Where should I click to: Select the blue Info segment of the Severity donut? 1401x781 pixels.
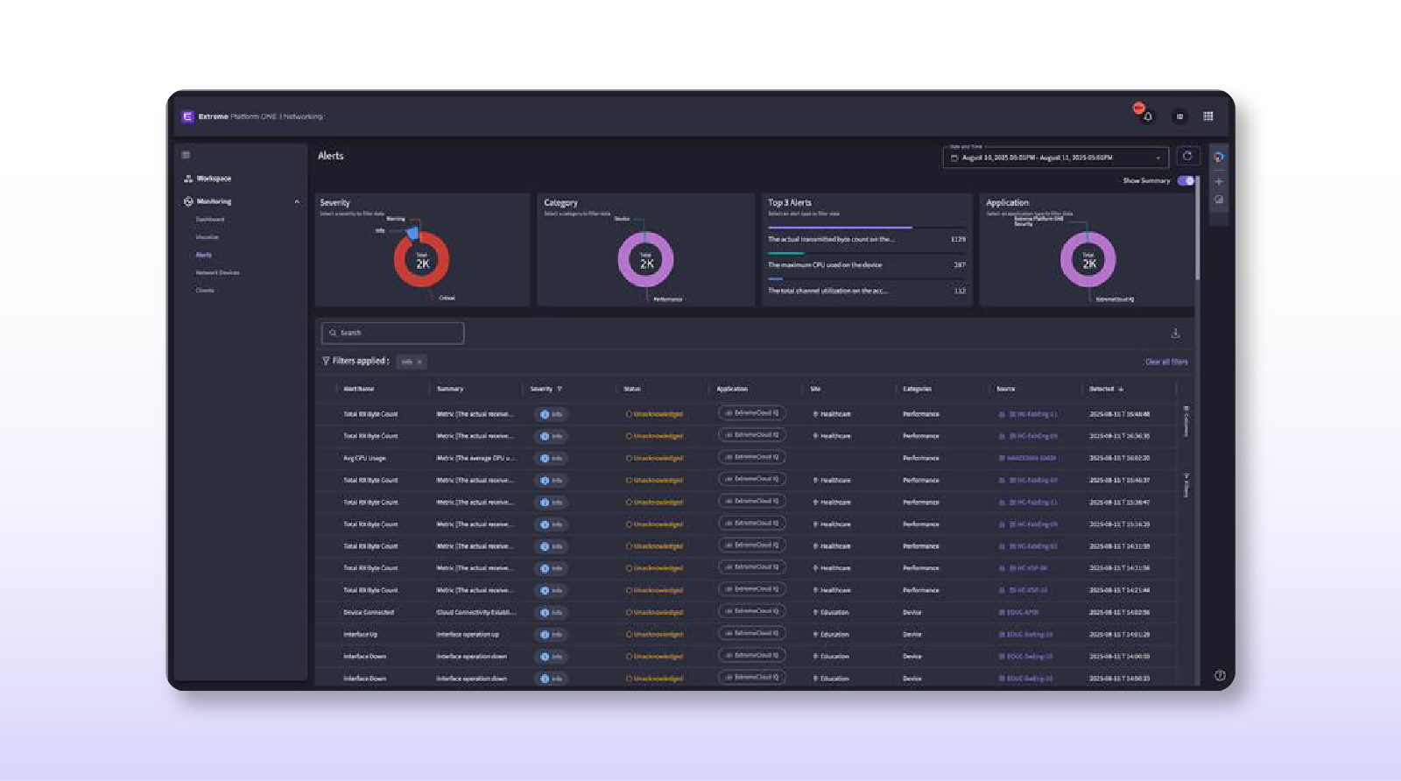(412, 233)
